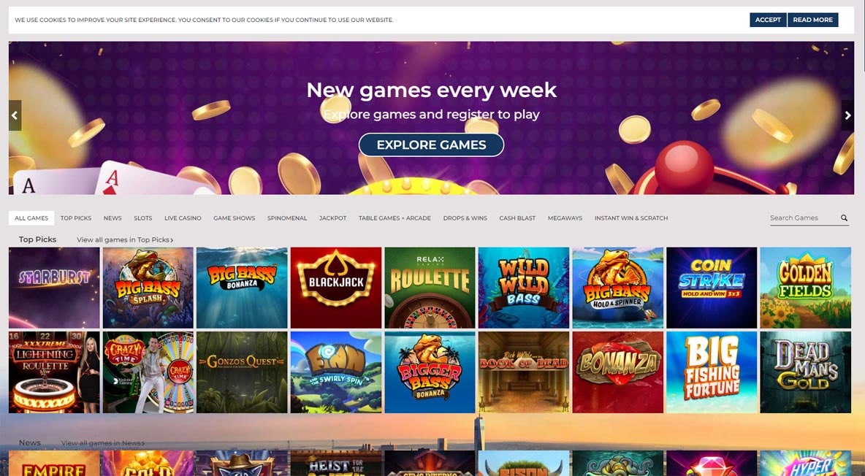This screenshot has width=865, height=476.
Task: Go to the previous banner slide arrow
Action: click(x=15, y=115)
